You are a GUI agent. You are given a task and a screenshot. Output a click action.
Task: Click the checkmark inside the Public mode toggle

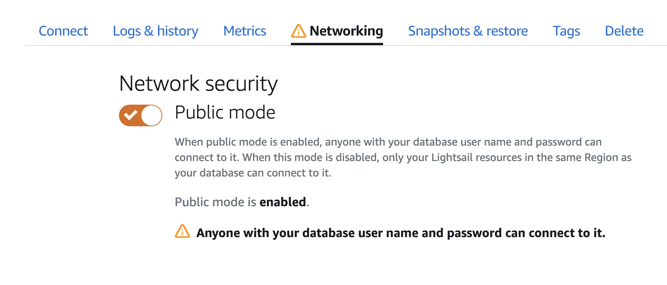(x=131, y=115)
